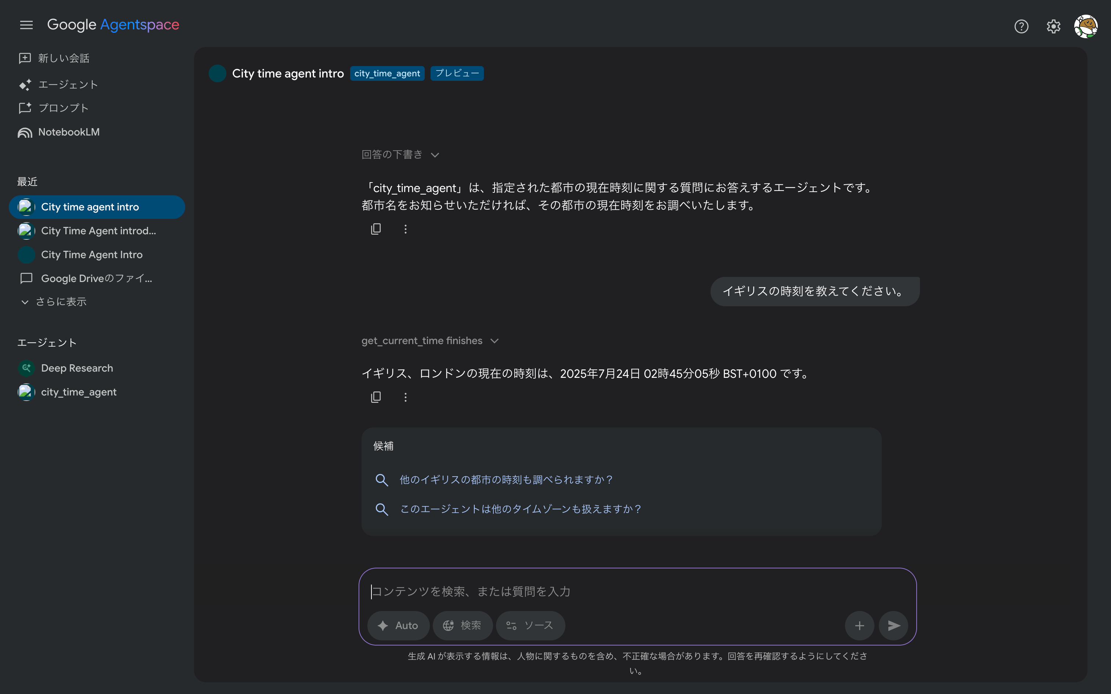Image resolution: width=1111 pixels, height=694 pixels.
Task: Copy the first agent response
Action: click(376, 229)
